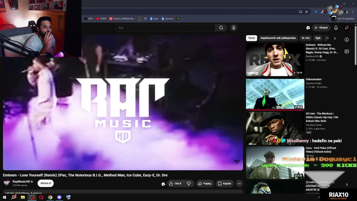Click the YouTube Ara search field
Image resolution: width=357 pixels, height=201 pixels.
[165, 28]
